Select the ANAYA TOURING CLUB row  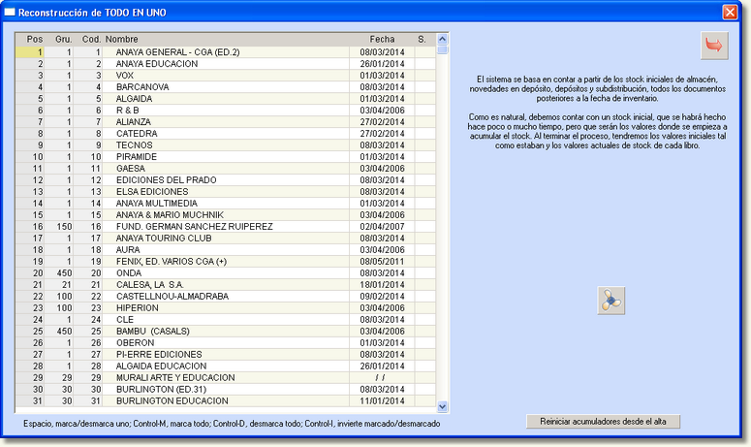(226, 239)
